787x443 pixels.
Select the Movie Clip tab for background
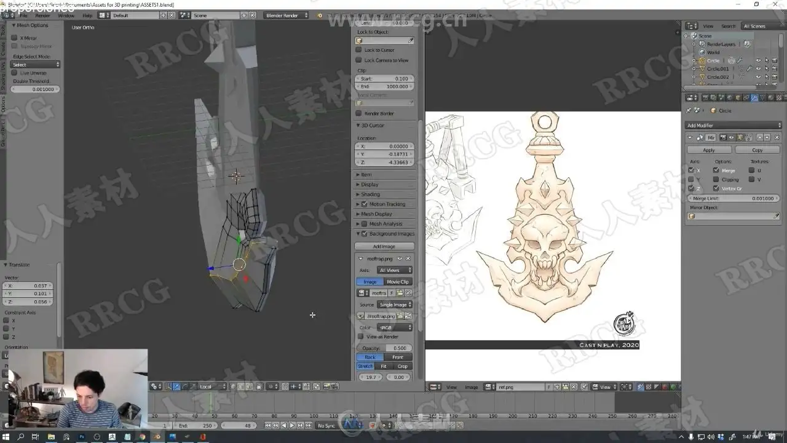click(397, 282)
